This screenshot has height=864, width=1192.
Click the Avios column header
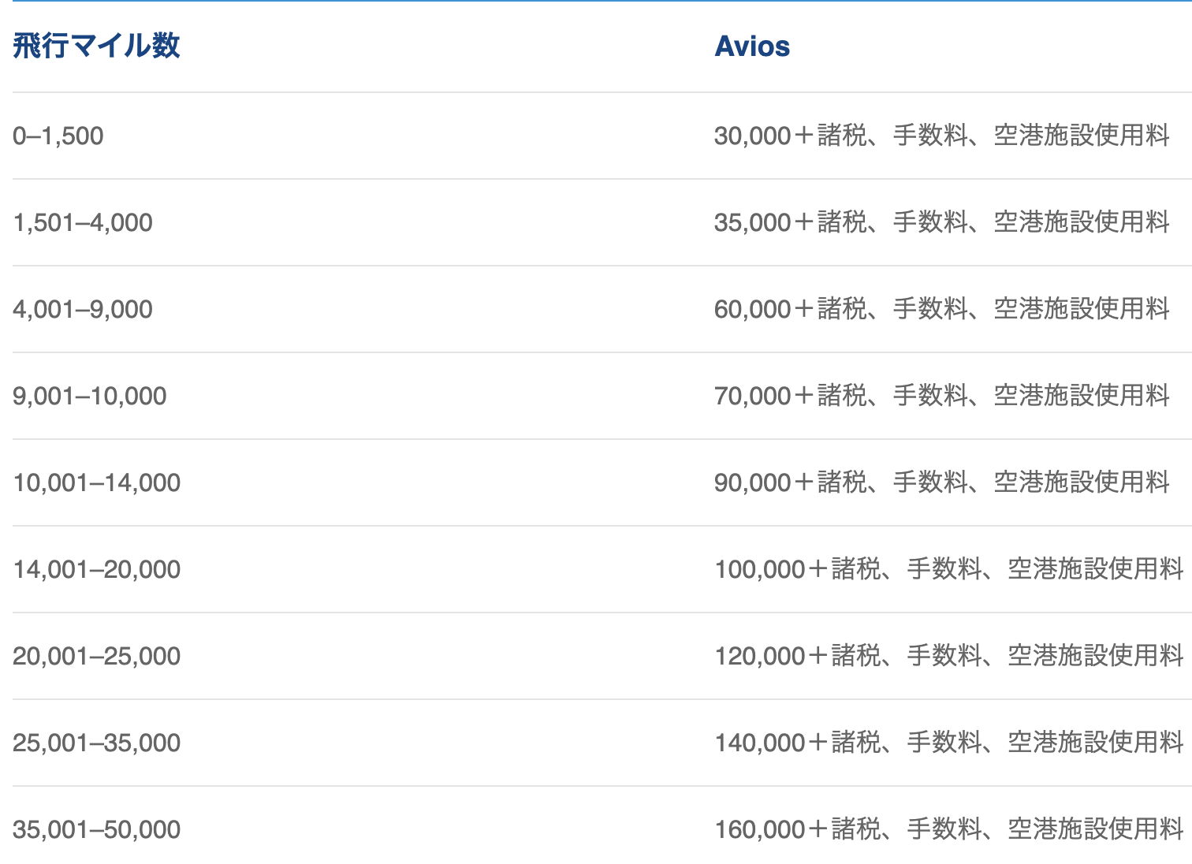[752, 47]
